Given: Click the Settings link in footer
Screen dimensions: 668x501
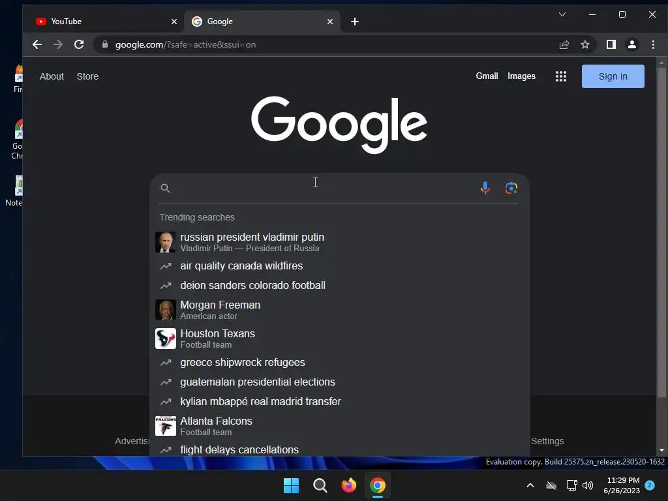Looking at the screenshot, I should (547, 441).
